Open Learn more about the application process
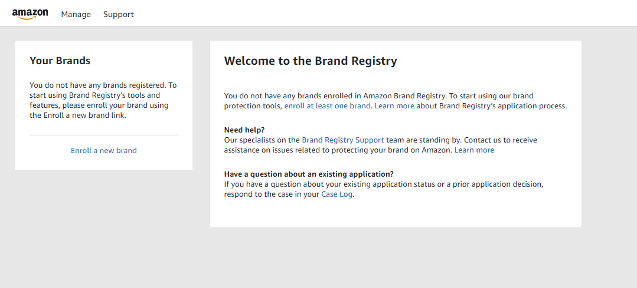The height and width of the screenshot is (288, 637). click(x=394, y=106)
